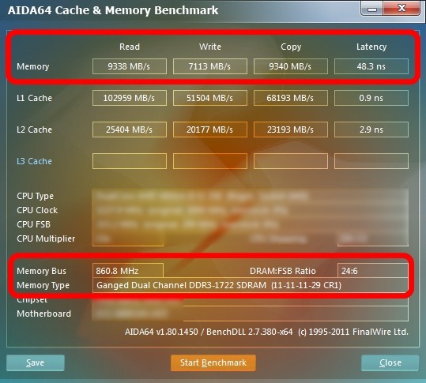Click the L2 Cache row label

click(x=34, y=130)
